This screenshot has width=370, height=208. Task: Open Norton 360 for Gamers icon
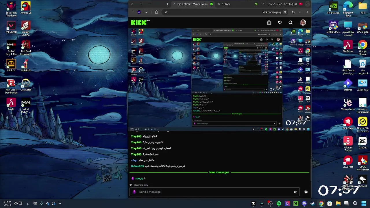pos(362,125)
